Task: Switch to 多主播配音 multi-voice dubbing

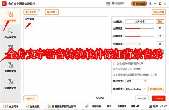Action: tap(10, 34)
